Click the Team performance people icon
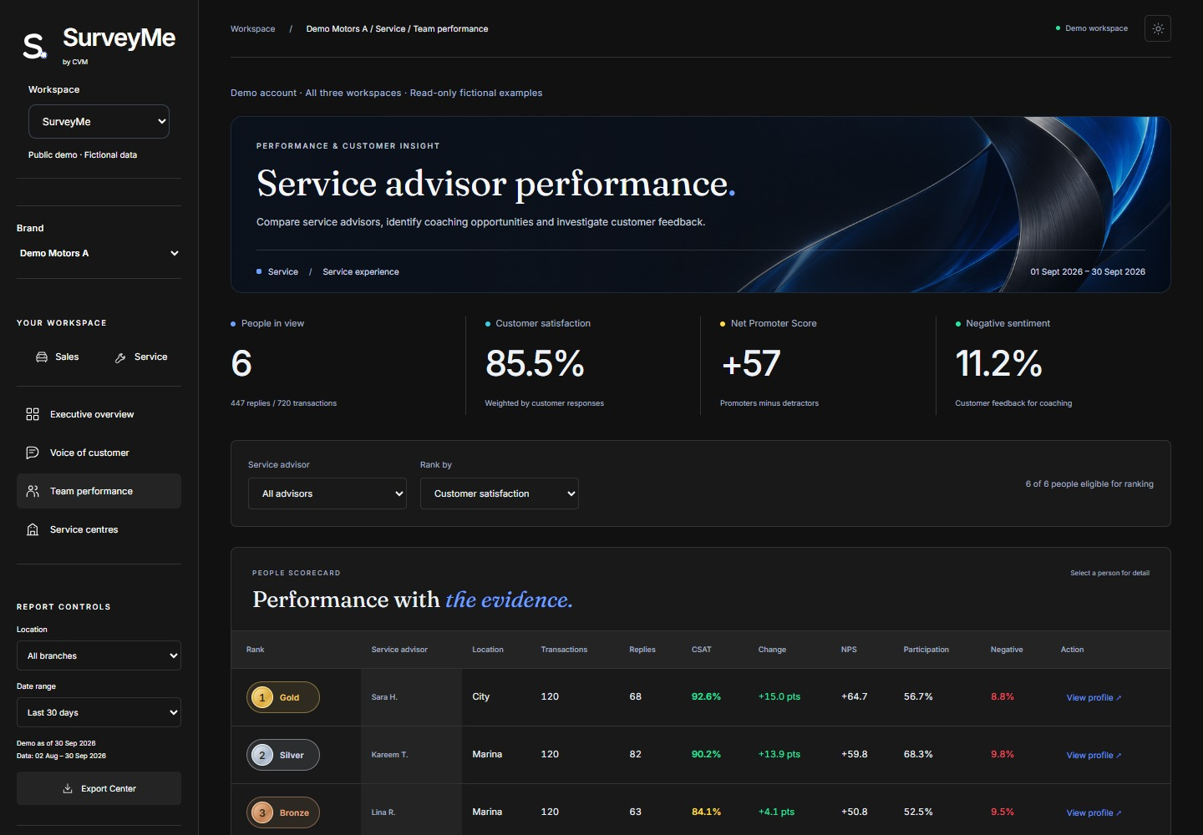 click(x=33, y=491)
